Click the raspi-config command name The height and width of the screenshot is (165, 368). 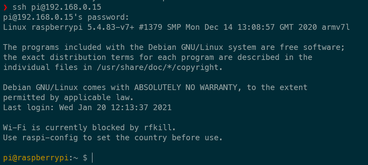click(x=50, y=138)
